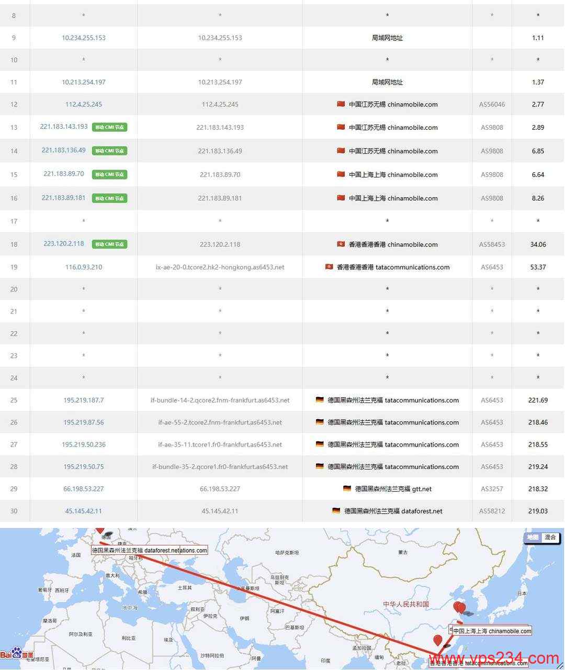Image resolution: width=565 pixels, height=670 pixels.
Task: Click the green CMI badge beside 223.120.2.118
Action: [x=110, y=244]
